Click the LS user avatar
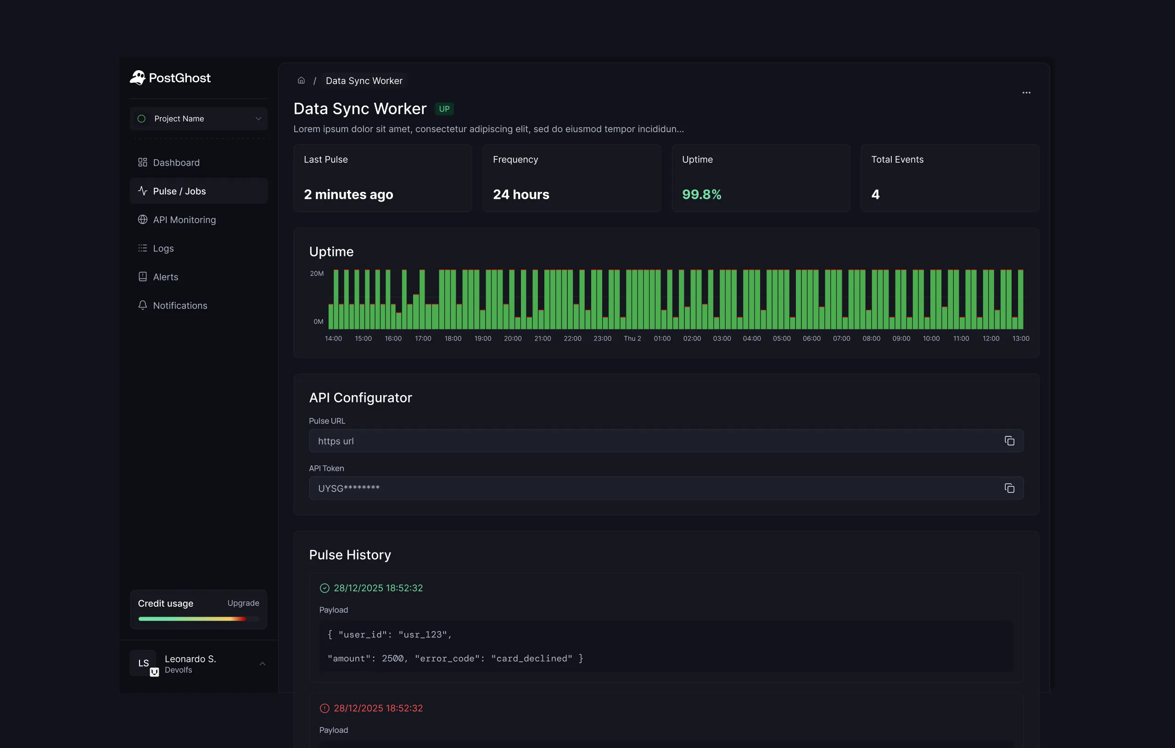Image resolution: width=1175 pixels, height=748 pixels. point(143,663)
